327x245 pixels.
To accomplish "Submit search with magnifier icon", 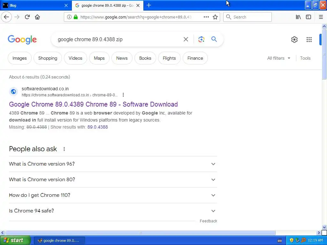I will (214, 39).
